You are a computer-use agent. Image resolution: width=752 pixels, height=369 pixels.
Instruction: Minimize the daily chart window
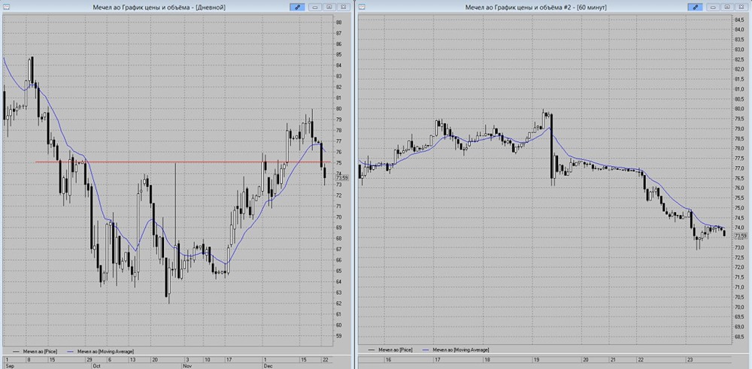click(315, 8)
